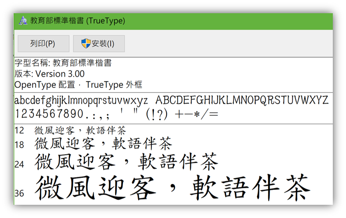The height and width of the screenshot is (218, 346).
Task: Click the size 18 label
Action: pyautogui.click(x=19, y=145)
